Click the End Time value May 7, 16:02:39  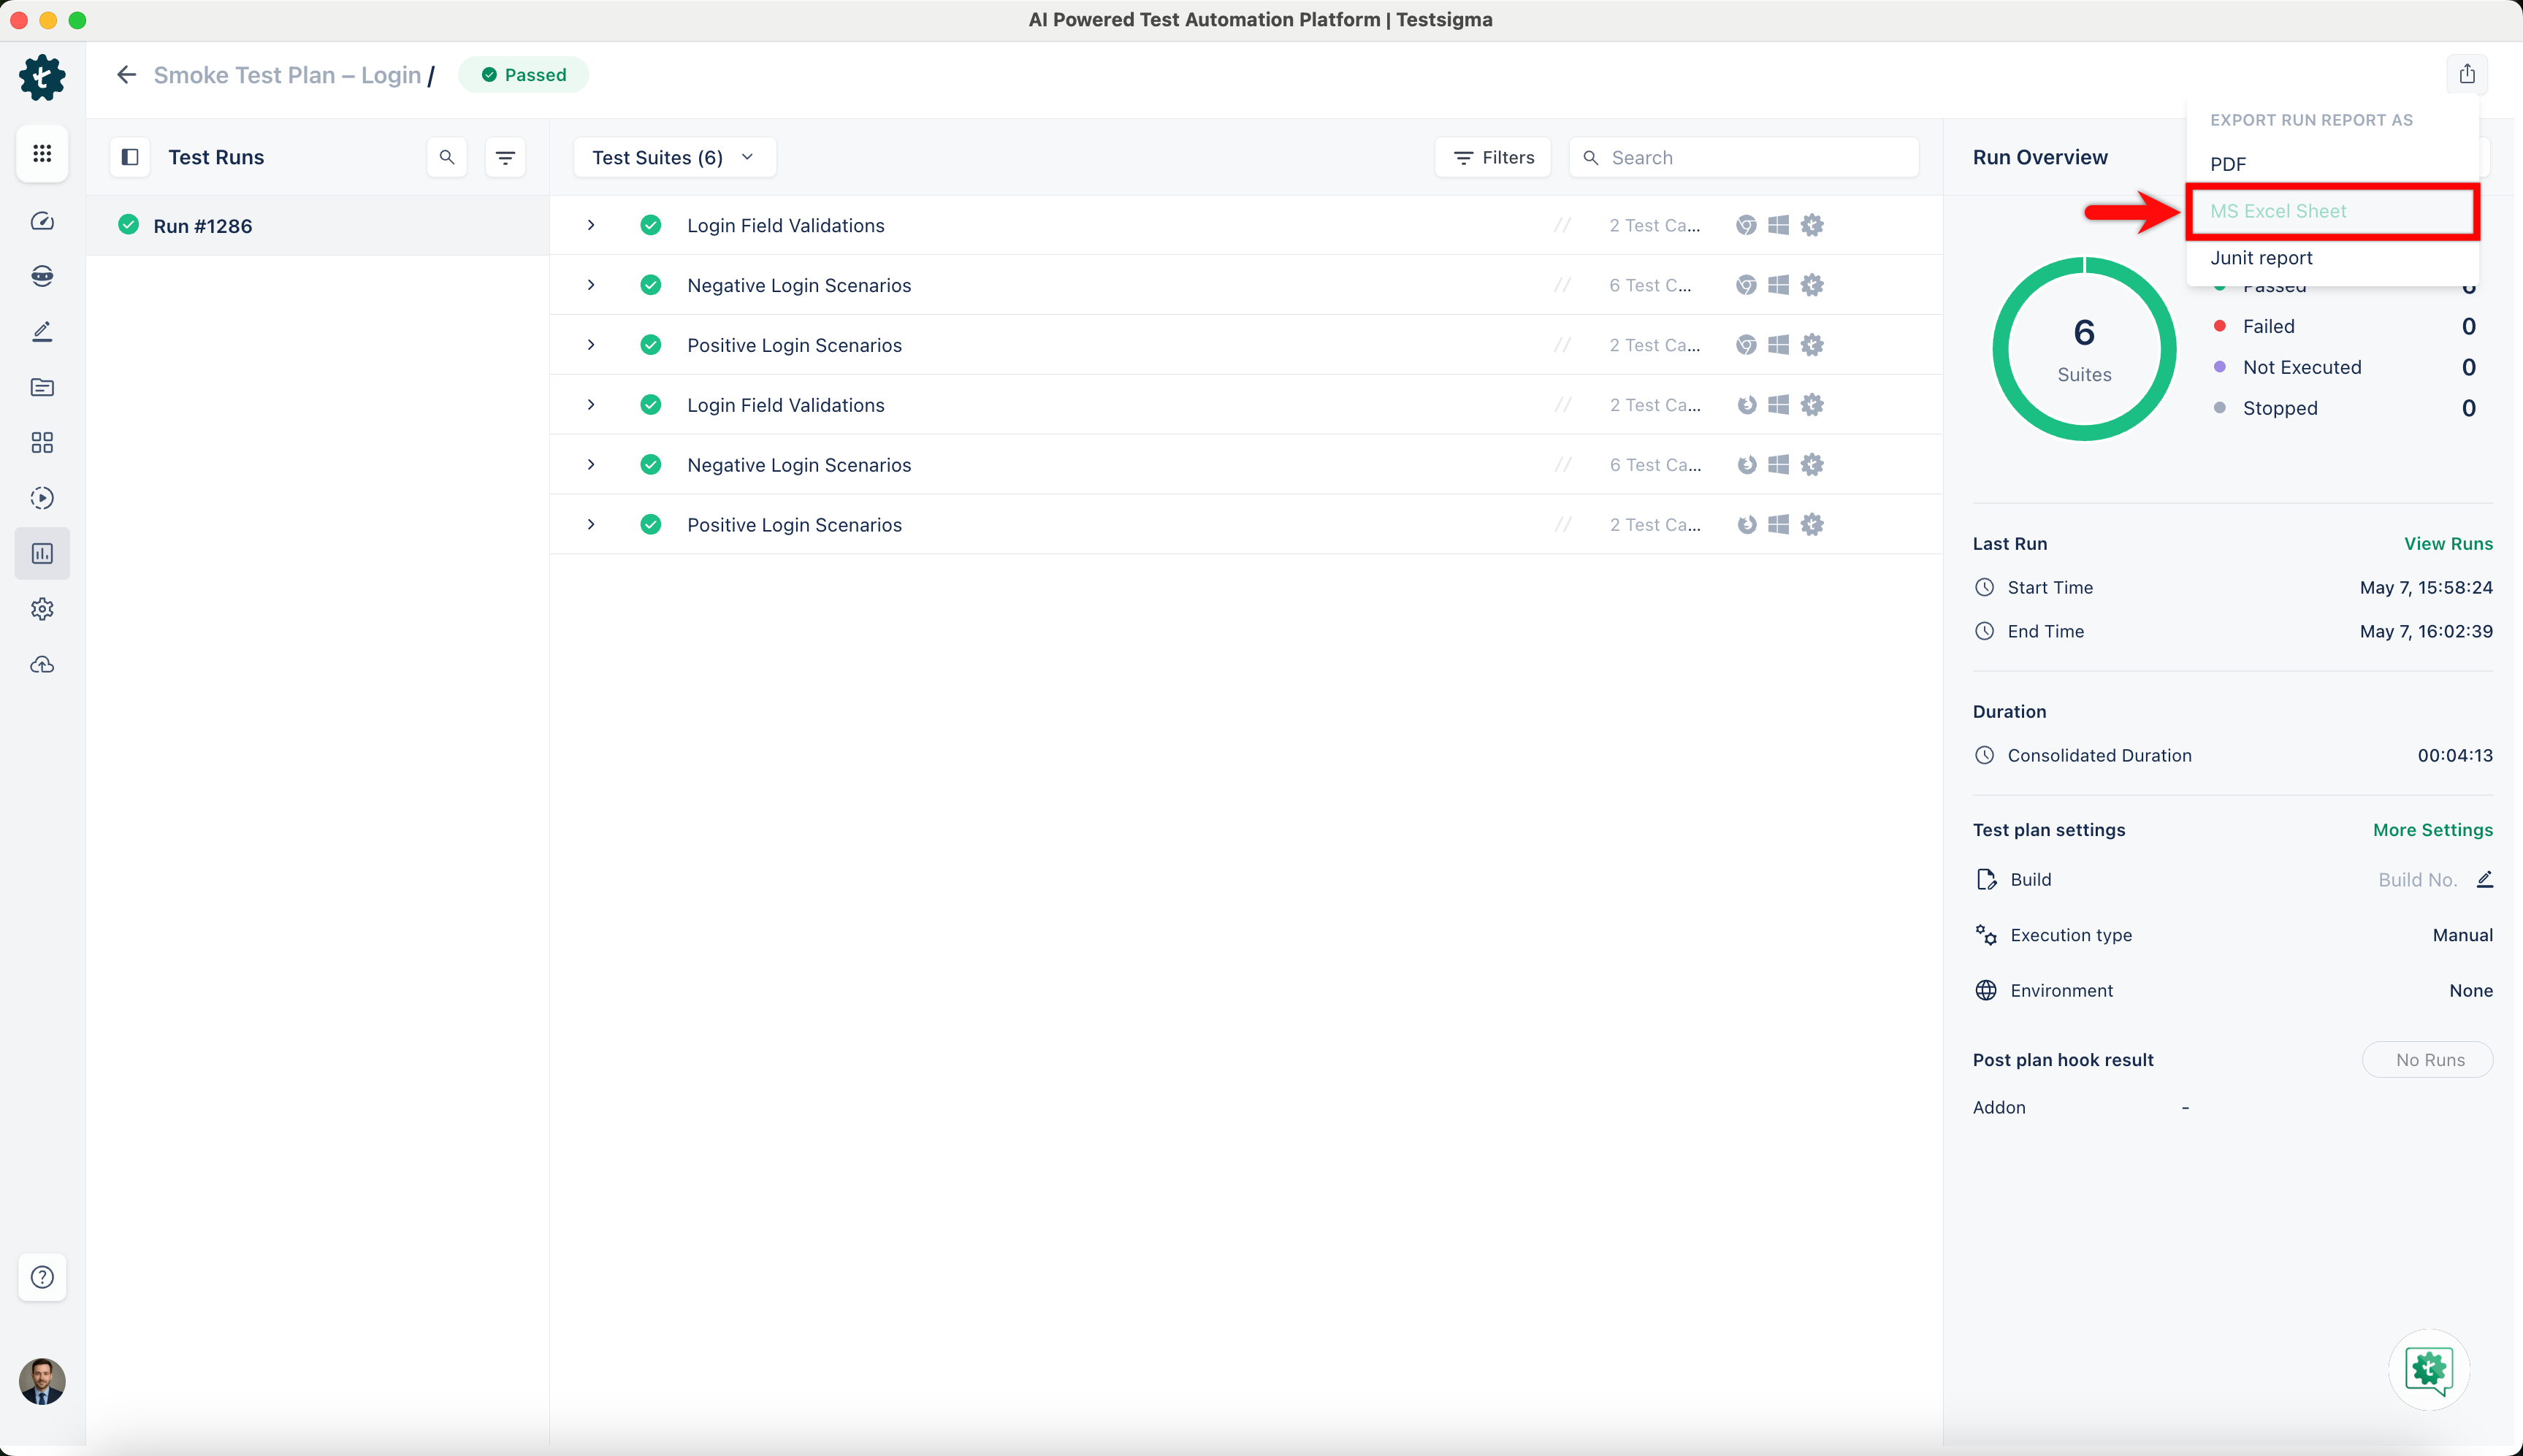coord(2426,632)
